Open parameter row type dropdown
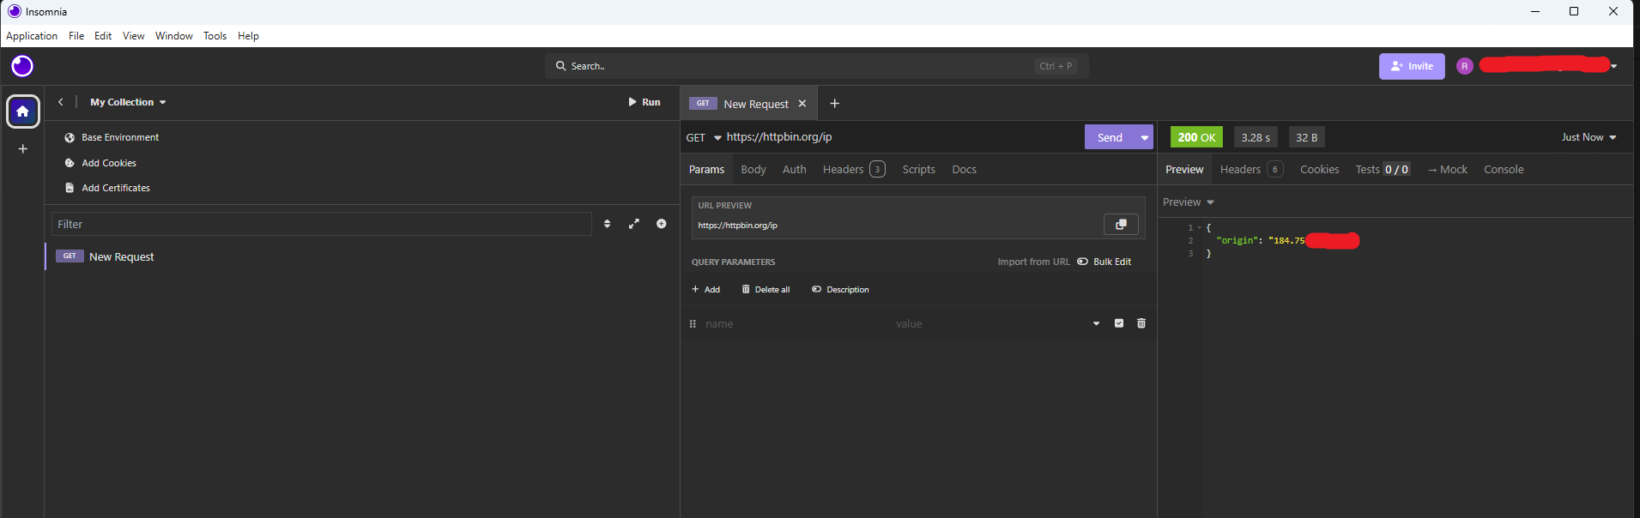 1097,323
